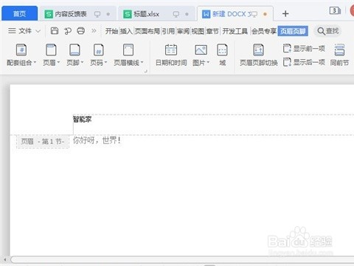Open the 插入 ribbon tab
The image size is (354, 266).
[x=126, y=31]
